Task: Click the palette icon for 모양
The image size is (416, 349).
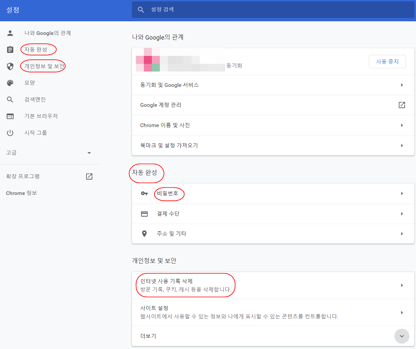Action: (10, 83)
